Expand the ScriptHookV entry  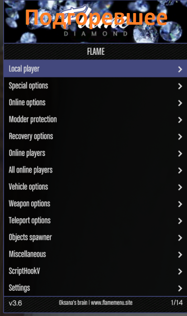click(96, 271)
